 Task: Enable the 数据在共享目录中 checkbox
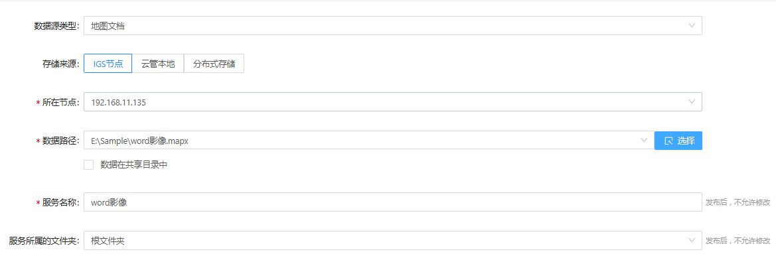[x=88, y=165]
